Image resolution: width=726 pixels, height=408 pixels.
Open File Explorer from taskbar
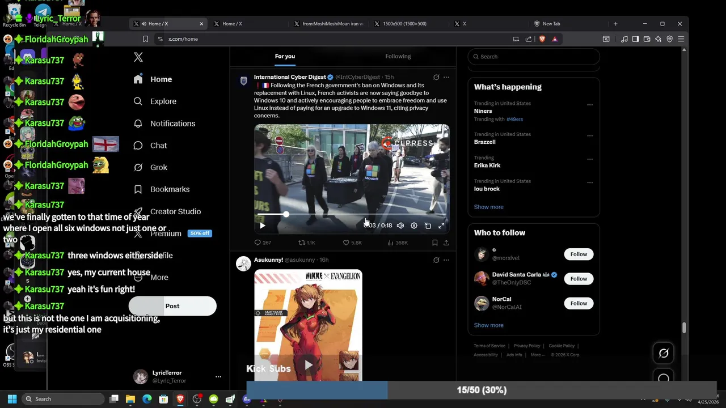tap(130, 399)
